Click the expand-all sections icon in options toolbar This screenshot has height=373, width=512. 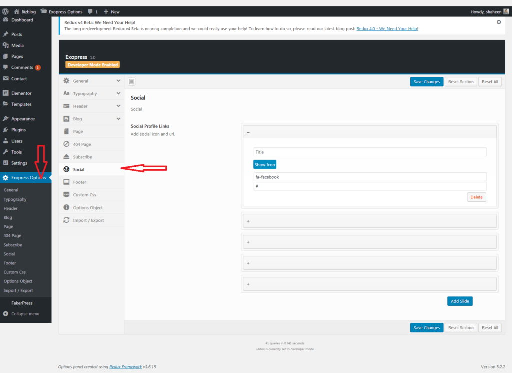[x=132, y=81]
